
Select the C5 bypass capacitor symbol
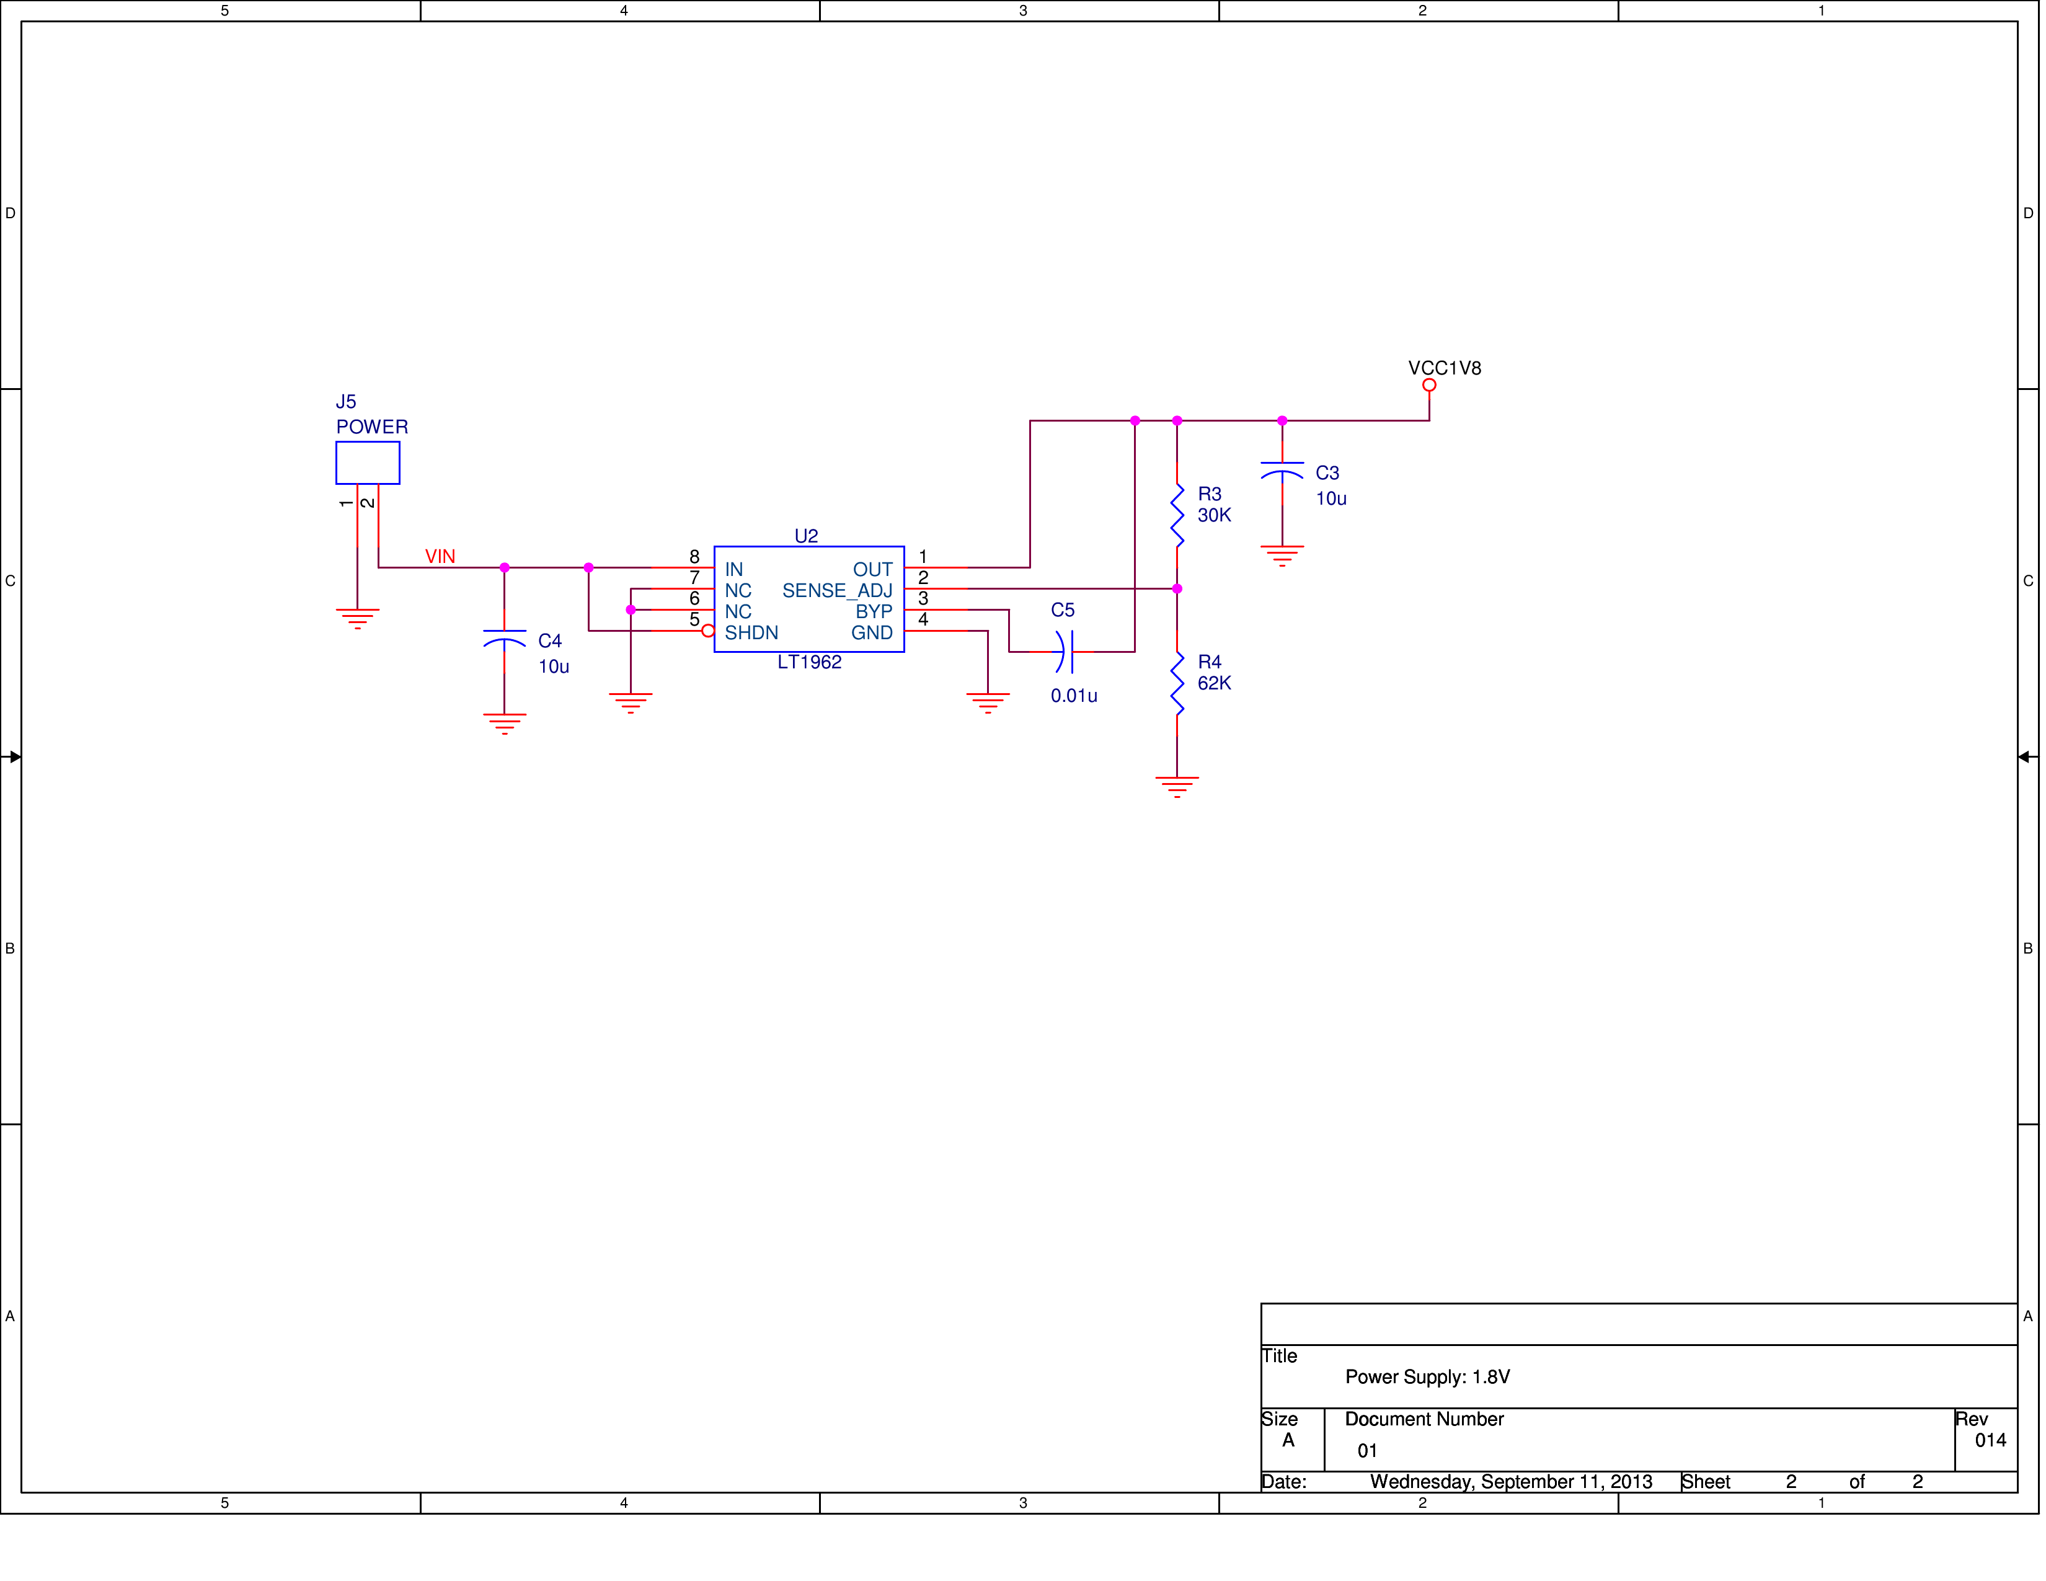point(1064,651)
